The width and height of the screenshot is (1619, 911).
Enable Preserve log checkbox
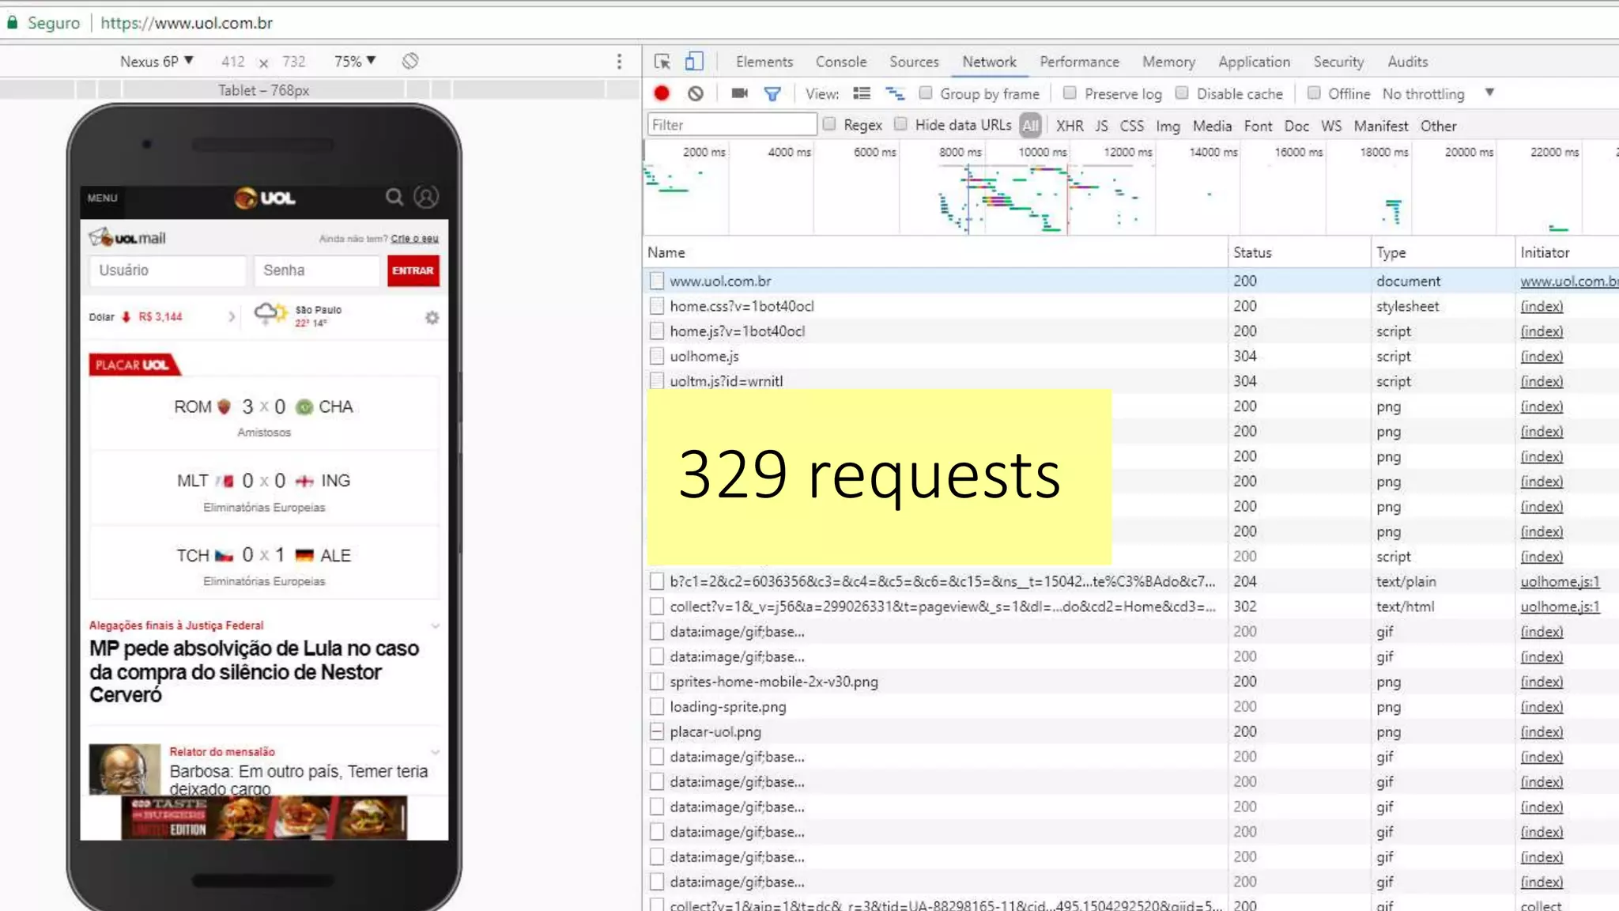(x=1070, y=93)
